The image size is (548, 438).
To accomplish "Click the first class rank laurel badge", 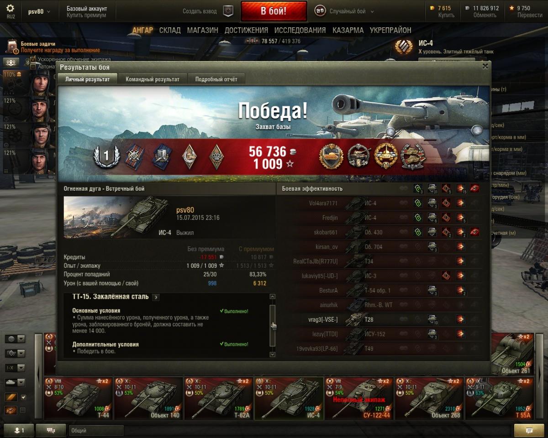I will coord(106,156).
